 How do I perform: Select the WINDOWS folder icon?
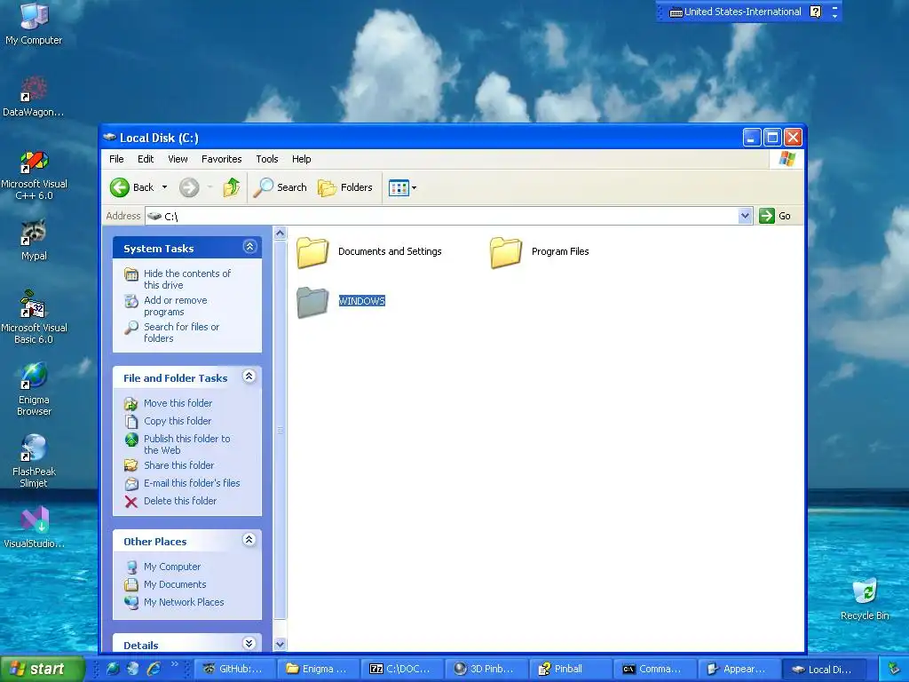coord(312,302)
